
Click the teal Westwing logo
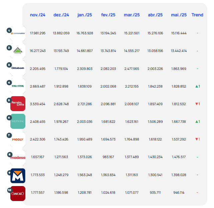coord(18,121)
